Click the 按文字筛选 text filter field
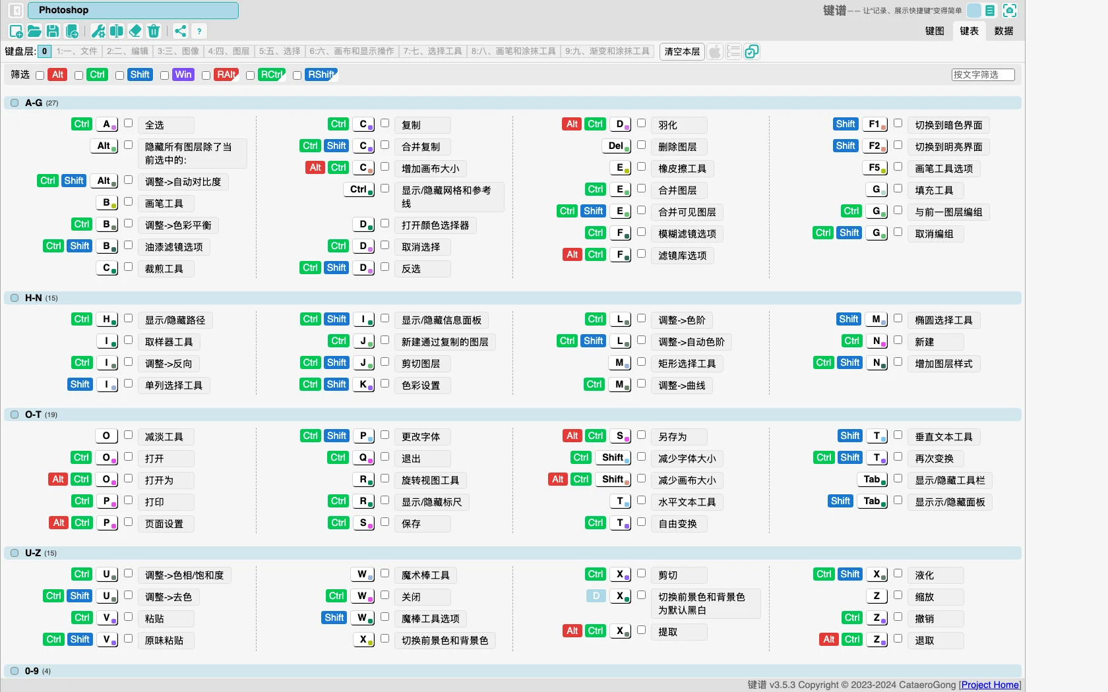This screenshot has width=1108, height=692. coord(983,74)
